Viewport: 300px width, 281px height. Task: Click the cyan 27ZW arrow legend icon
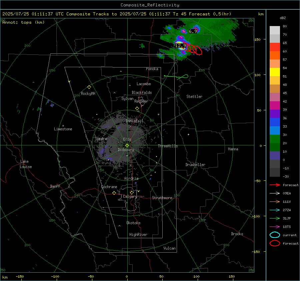[x=275, y=210]
